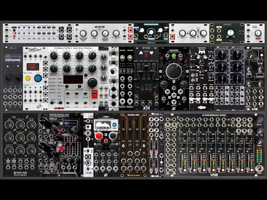Click the Accent knob on Tiptop drum module

pyautogui.click(x=113, y=81)
